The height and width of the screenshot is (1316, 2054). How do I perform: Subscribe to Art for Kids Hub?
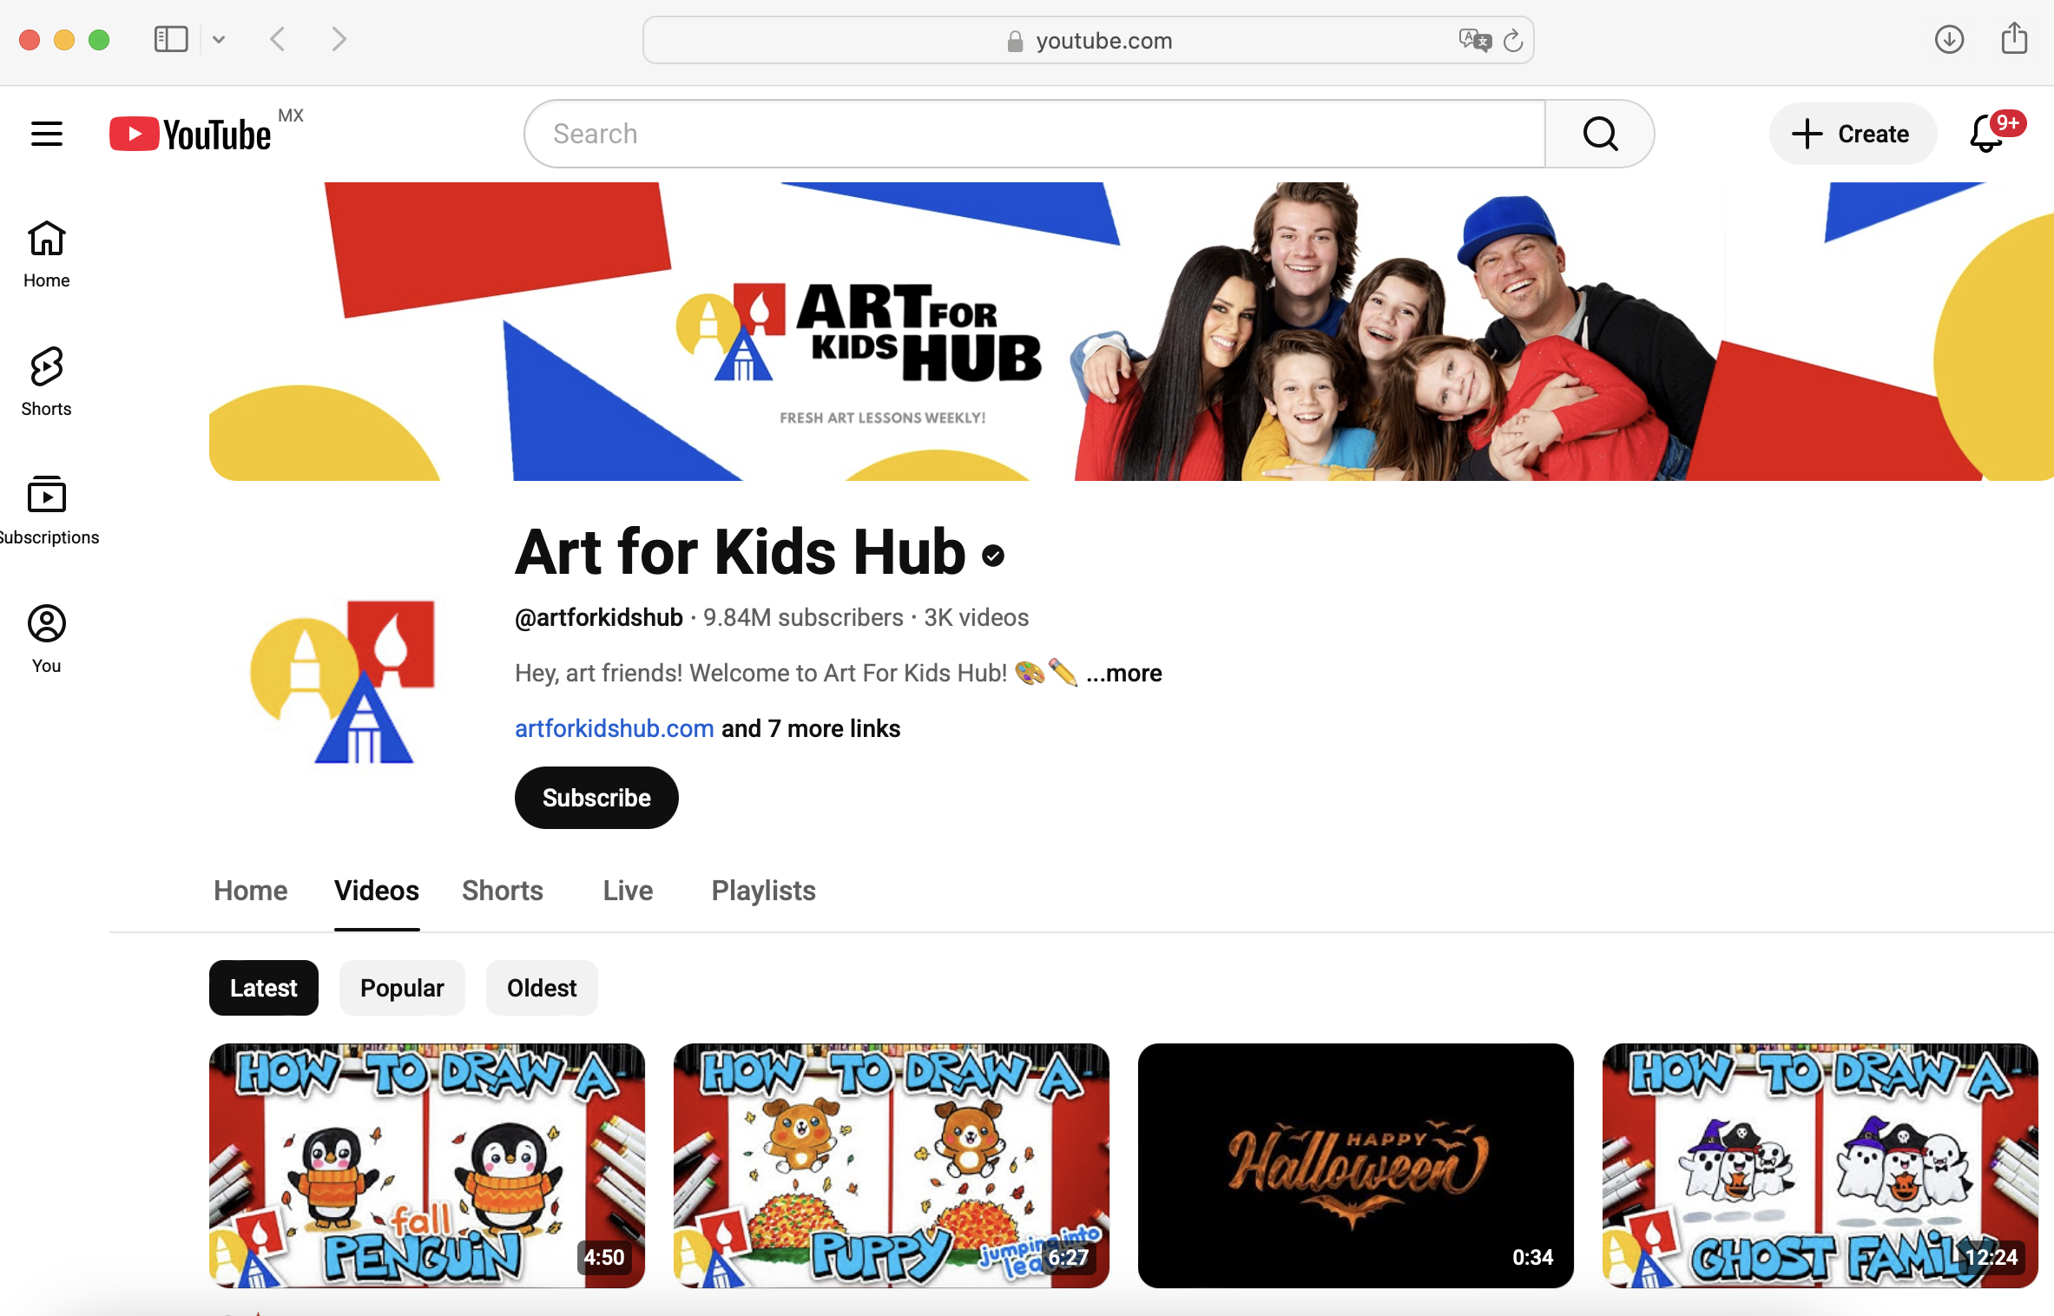(x=596, y=797)
